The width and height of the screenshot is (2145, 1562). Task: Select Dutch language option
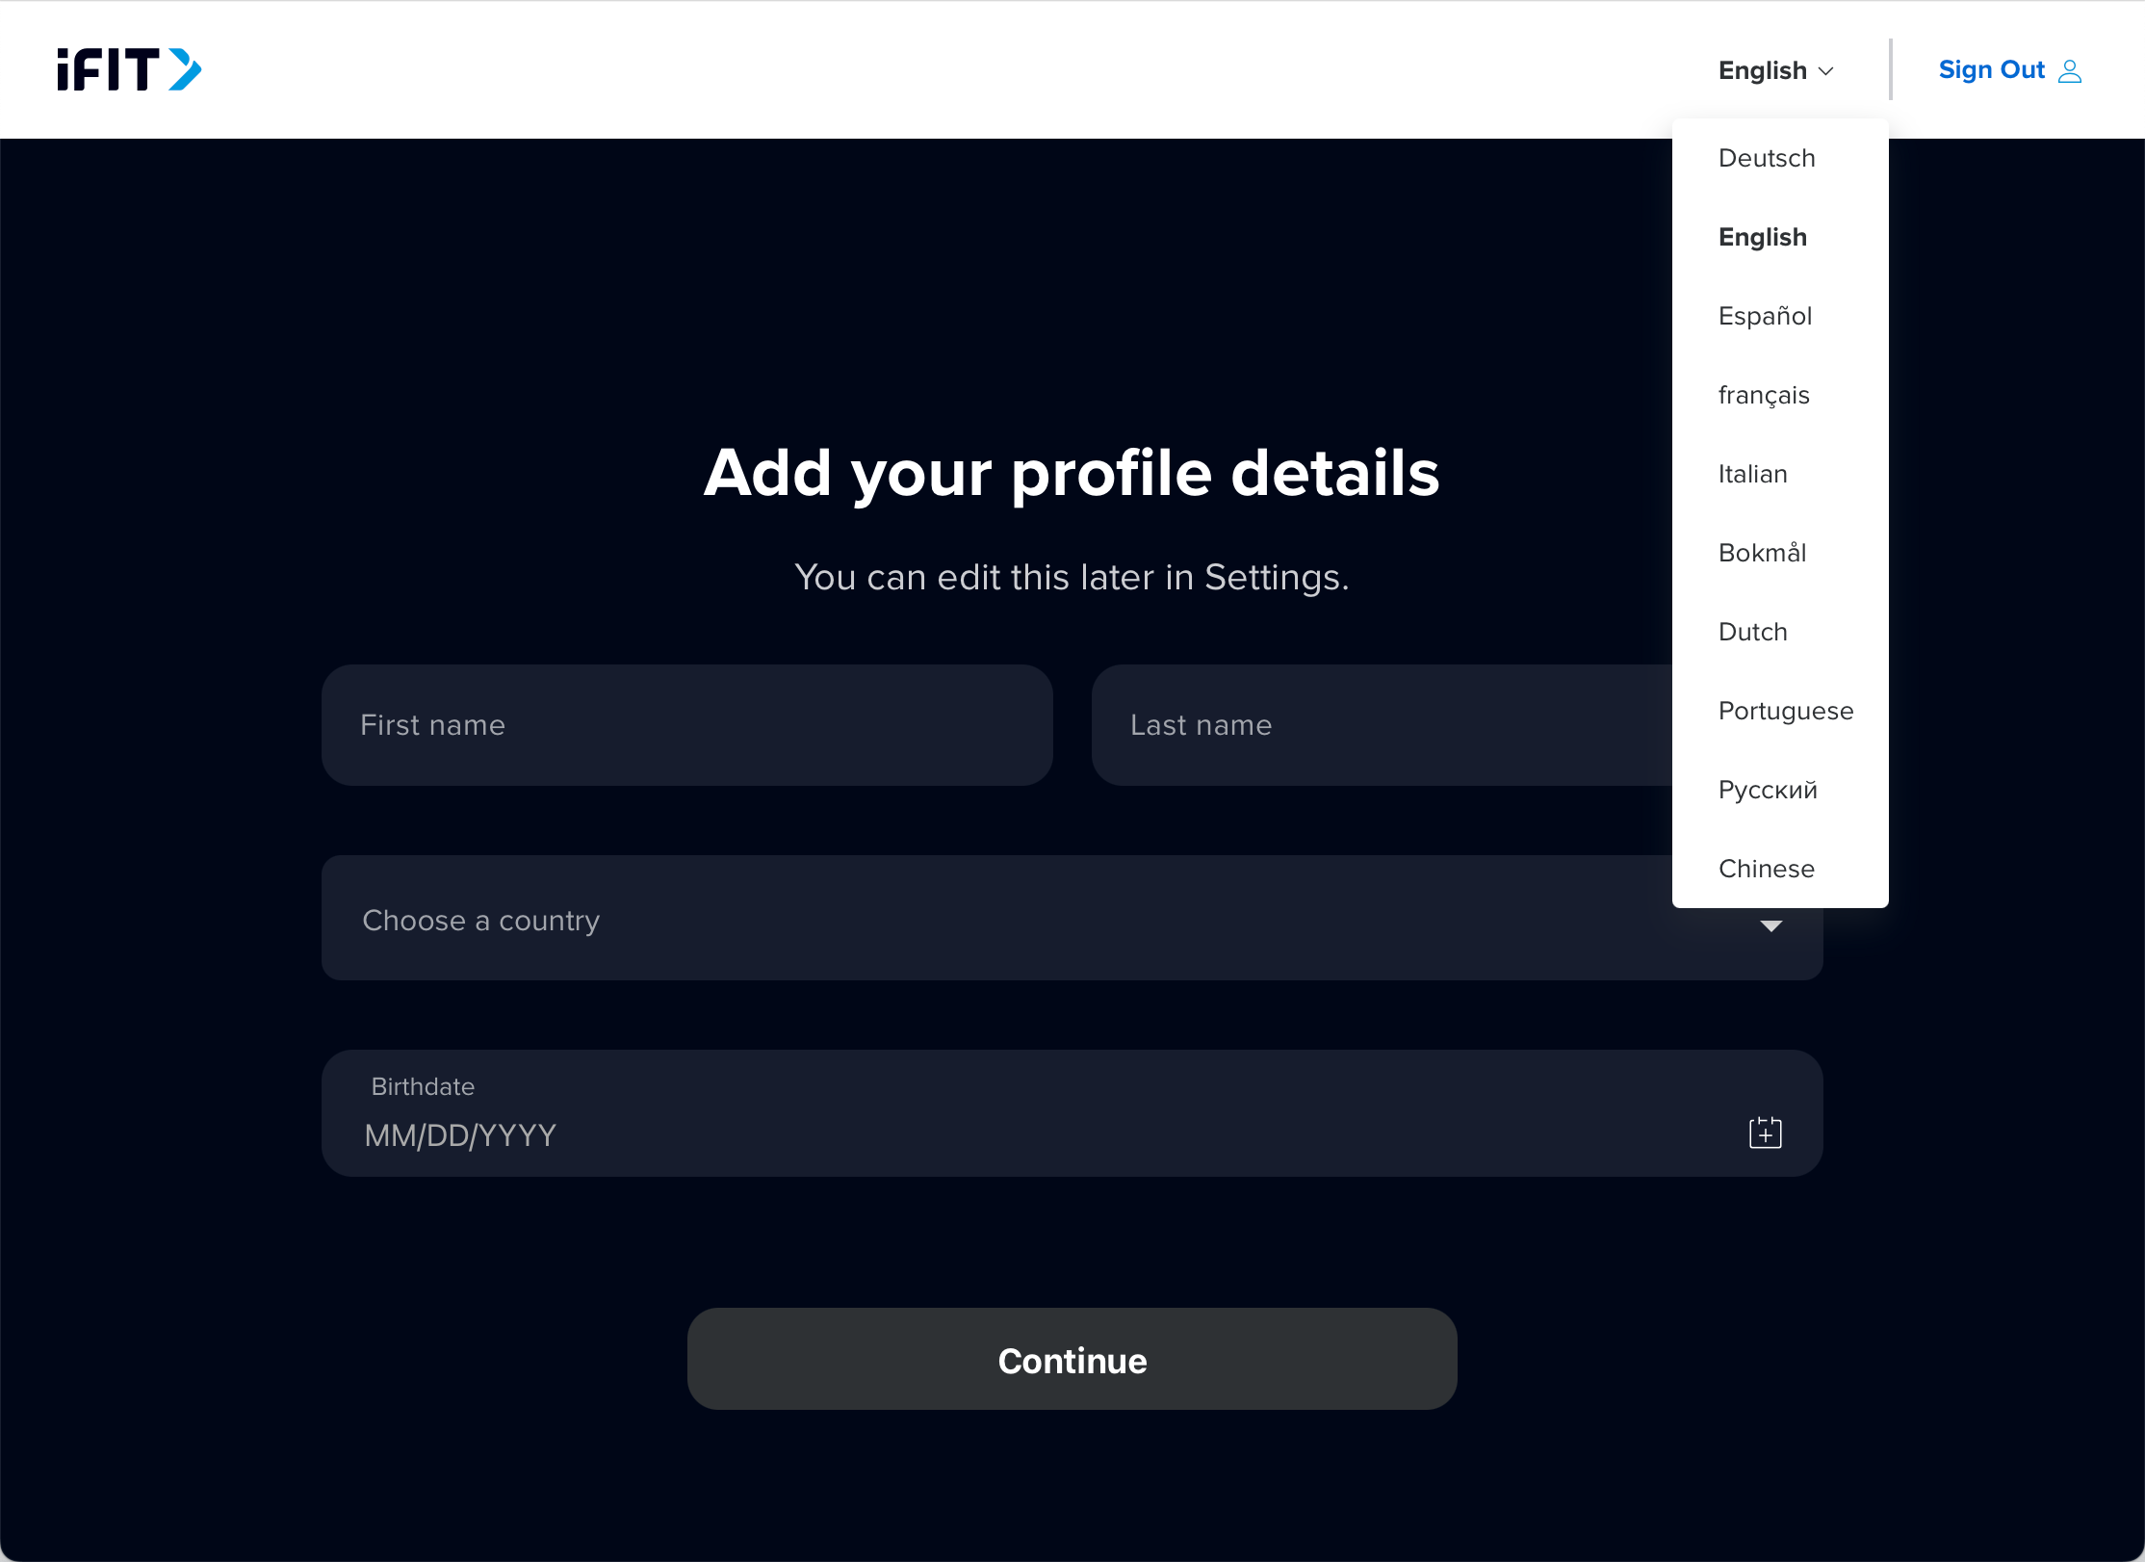pos(1752,632)
